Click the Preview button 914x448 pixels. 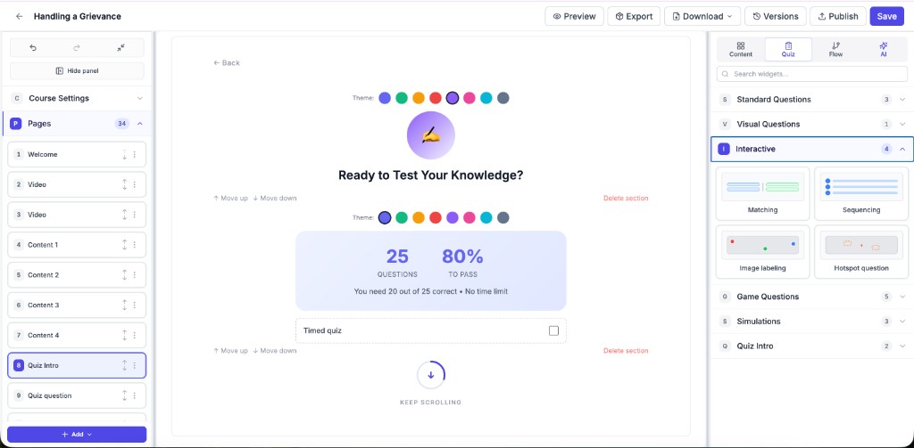(574, 16)
